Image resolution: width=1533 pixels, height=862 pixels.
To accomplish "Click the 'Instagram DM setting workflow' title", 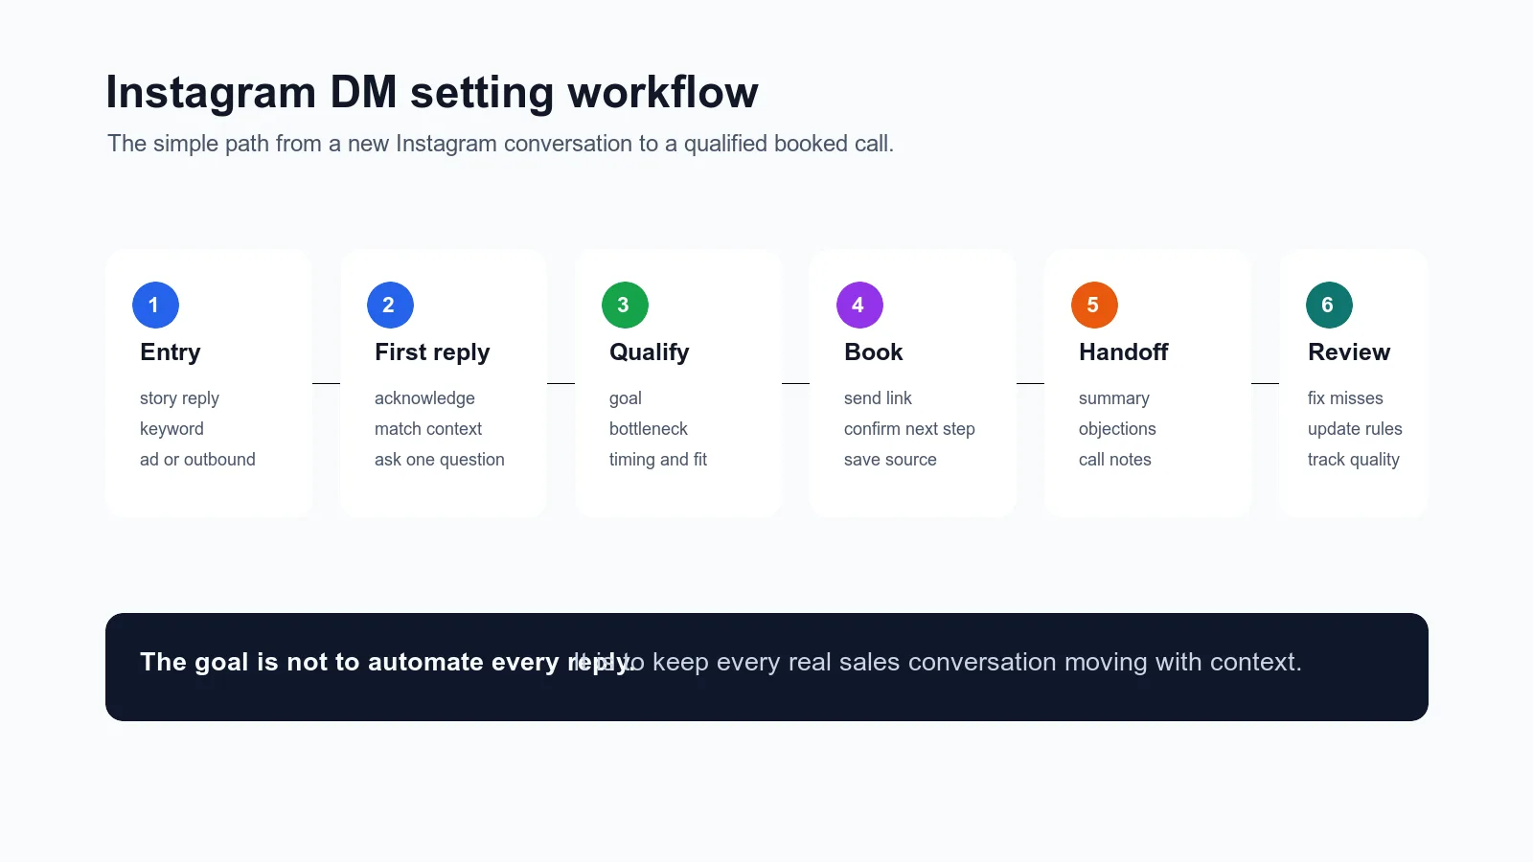I will click(x=432, y=93).
